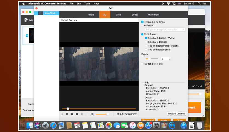Open Calendar app in the dock
This screenshot has width=229, height=132.
[77, 125]
